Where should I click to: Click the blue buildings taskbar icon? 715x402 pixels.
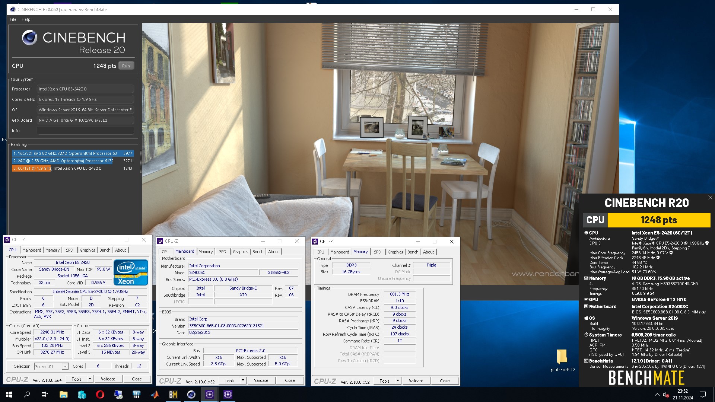point(82,395)
